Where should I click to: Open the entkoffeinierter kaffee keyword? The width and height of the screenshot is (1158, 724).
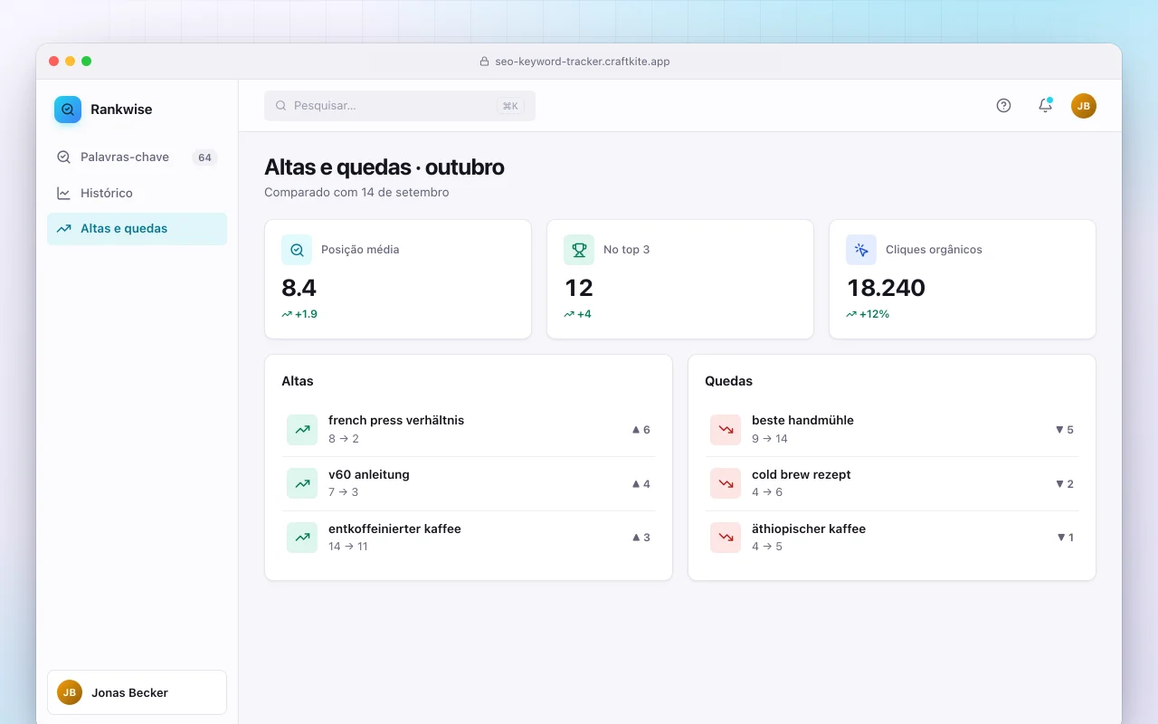pyautogui.click(x=469, y=538)
